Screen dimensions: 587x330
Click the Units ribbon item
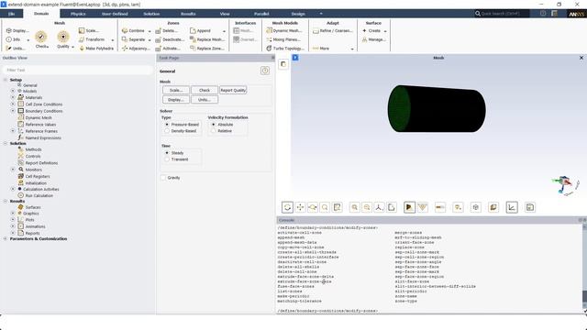tap(17, 49)
